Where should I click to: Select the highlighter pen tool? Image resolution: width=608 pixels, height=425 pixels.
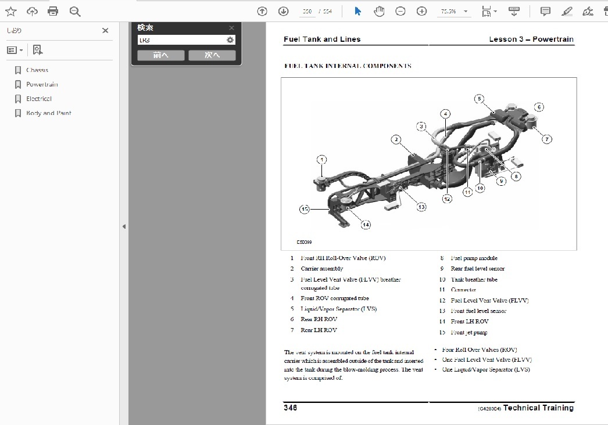tap(567, 11)
